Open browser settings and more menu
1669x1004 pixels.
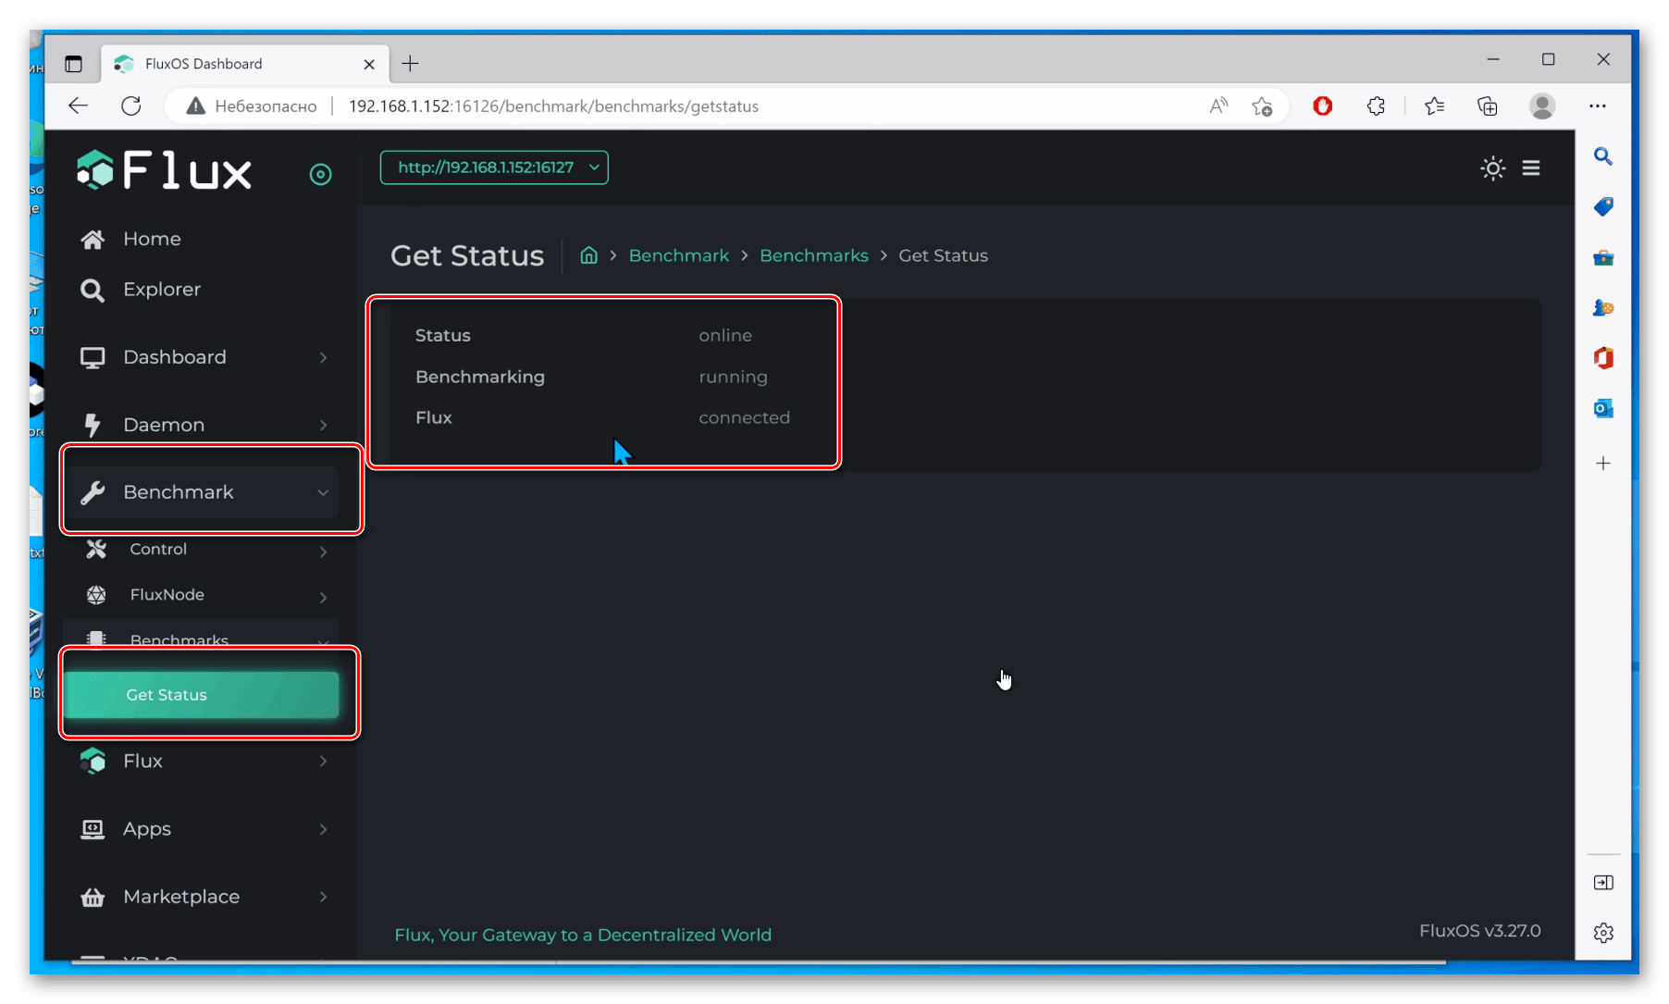(x=1598, y=106)
